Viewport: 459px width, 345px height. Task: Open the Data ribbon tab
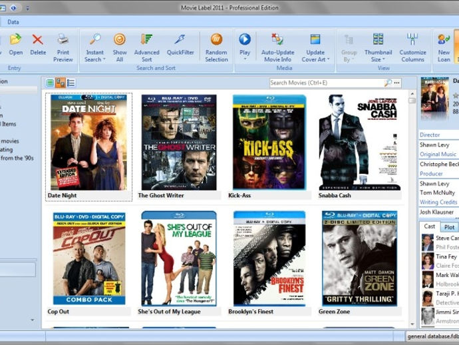(13, 22)
